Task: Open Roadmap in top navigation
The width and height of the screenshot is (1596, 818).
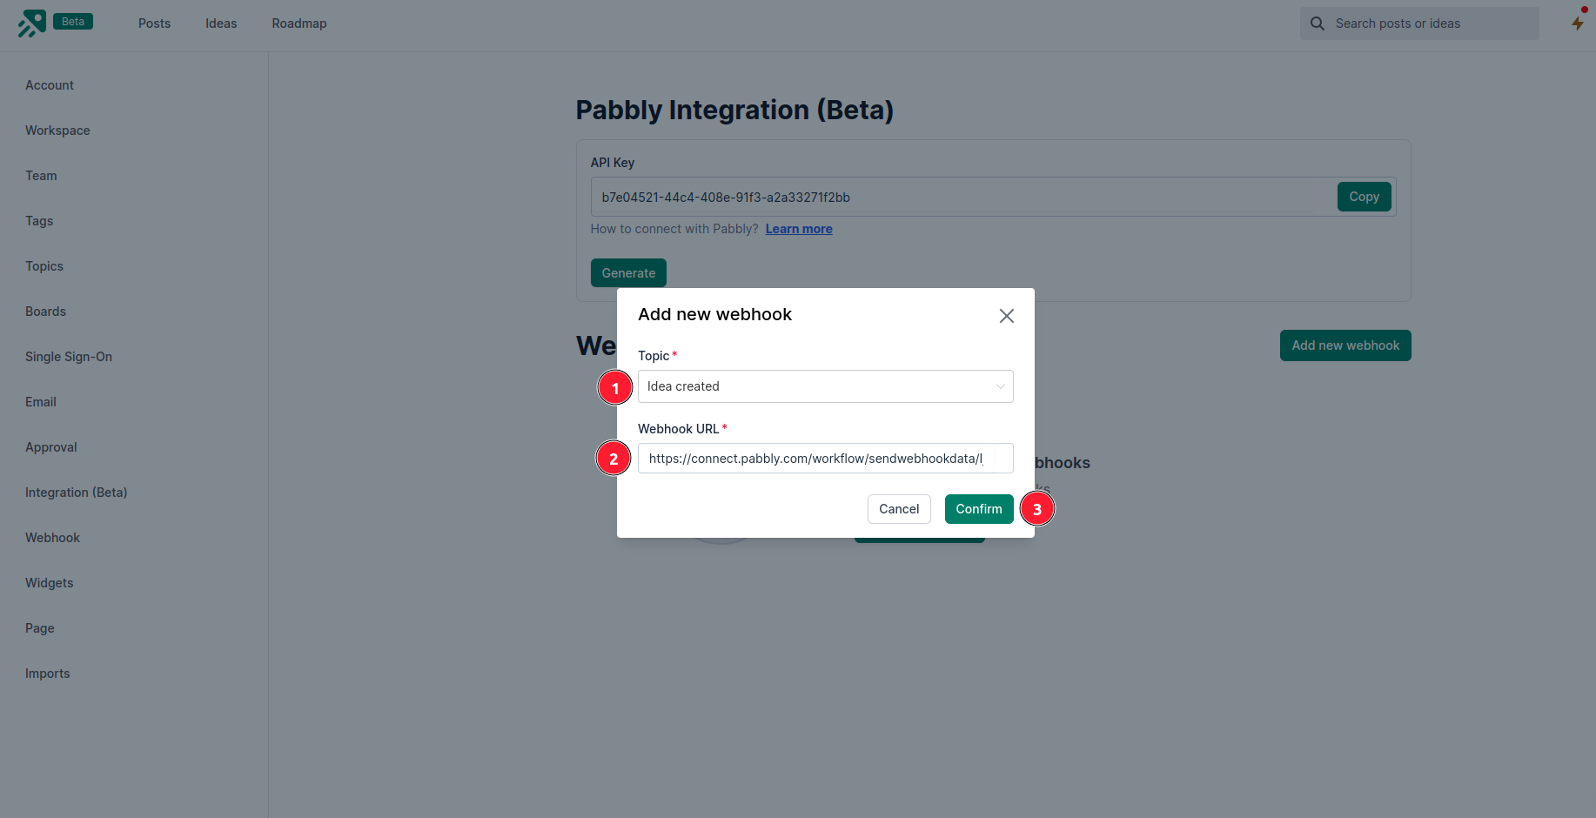Action: 299,23
